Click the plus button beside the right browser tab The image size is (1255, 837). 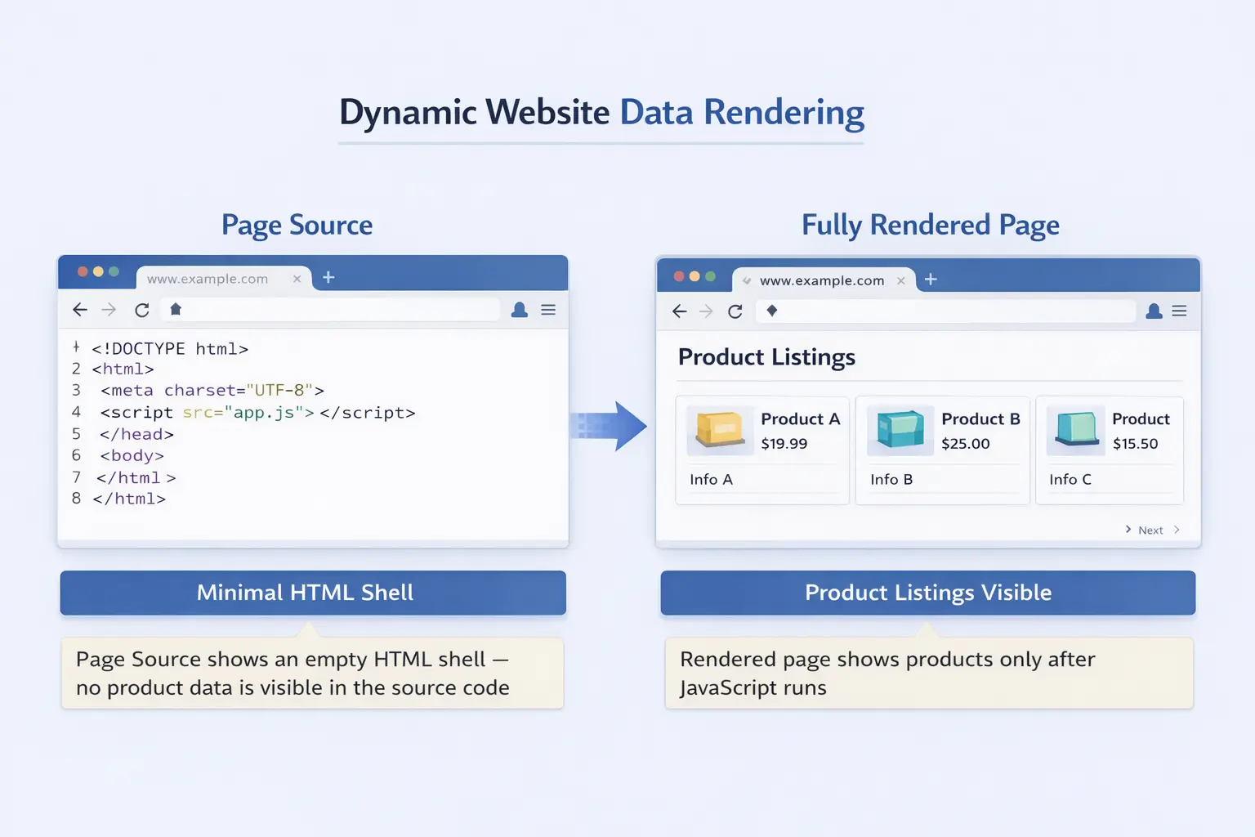click(930, 279)
